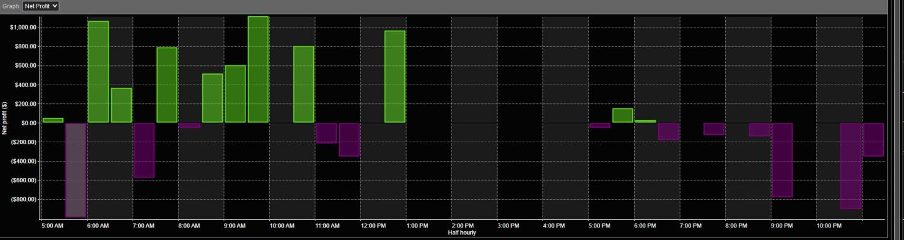Click the ($600.00) y-axis label
The image size is (904, 240).
click(x=24, y=180)
